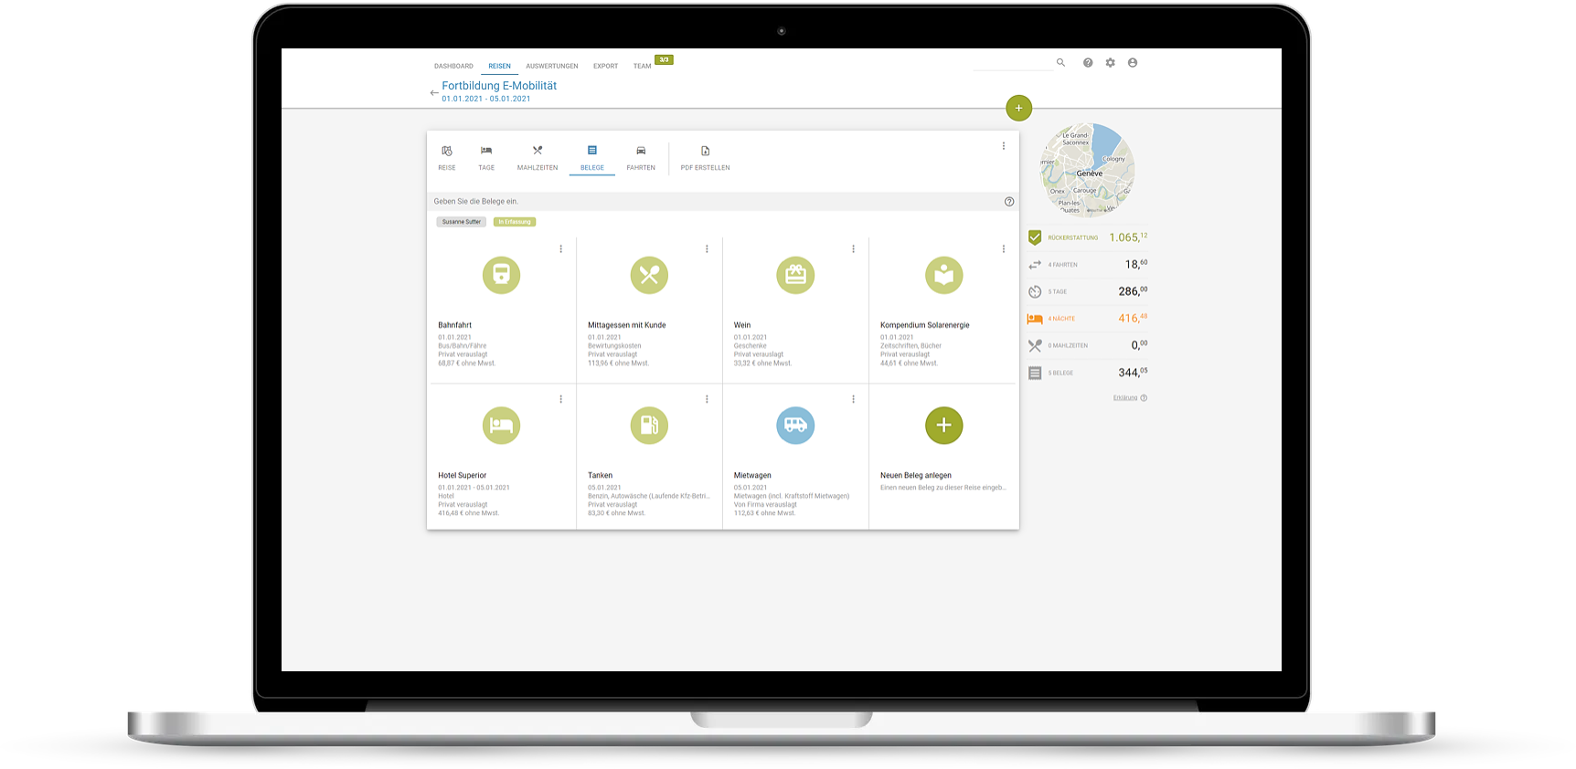The image size is (1576, 769).
Task: Open the user account profile icon
Action: [x=1133, y=63]
